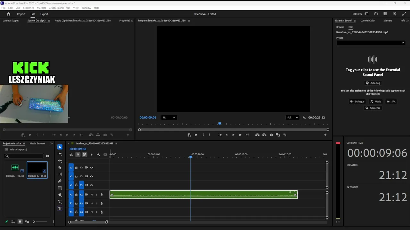Viewport: 410px width, 230px height.
Task: Toggle V3 track output eye
Action: click(92, 167)
